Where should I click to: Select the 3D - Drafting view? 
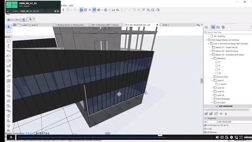click(219, 36)
